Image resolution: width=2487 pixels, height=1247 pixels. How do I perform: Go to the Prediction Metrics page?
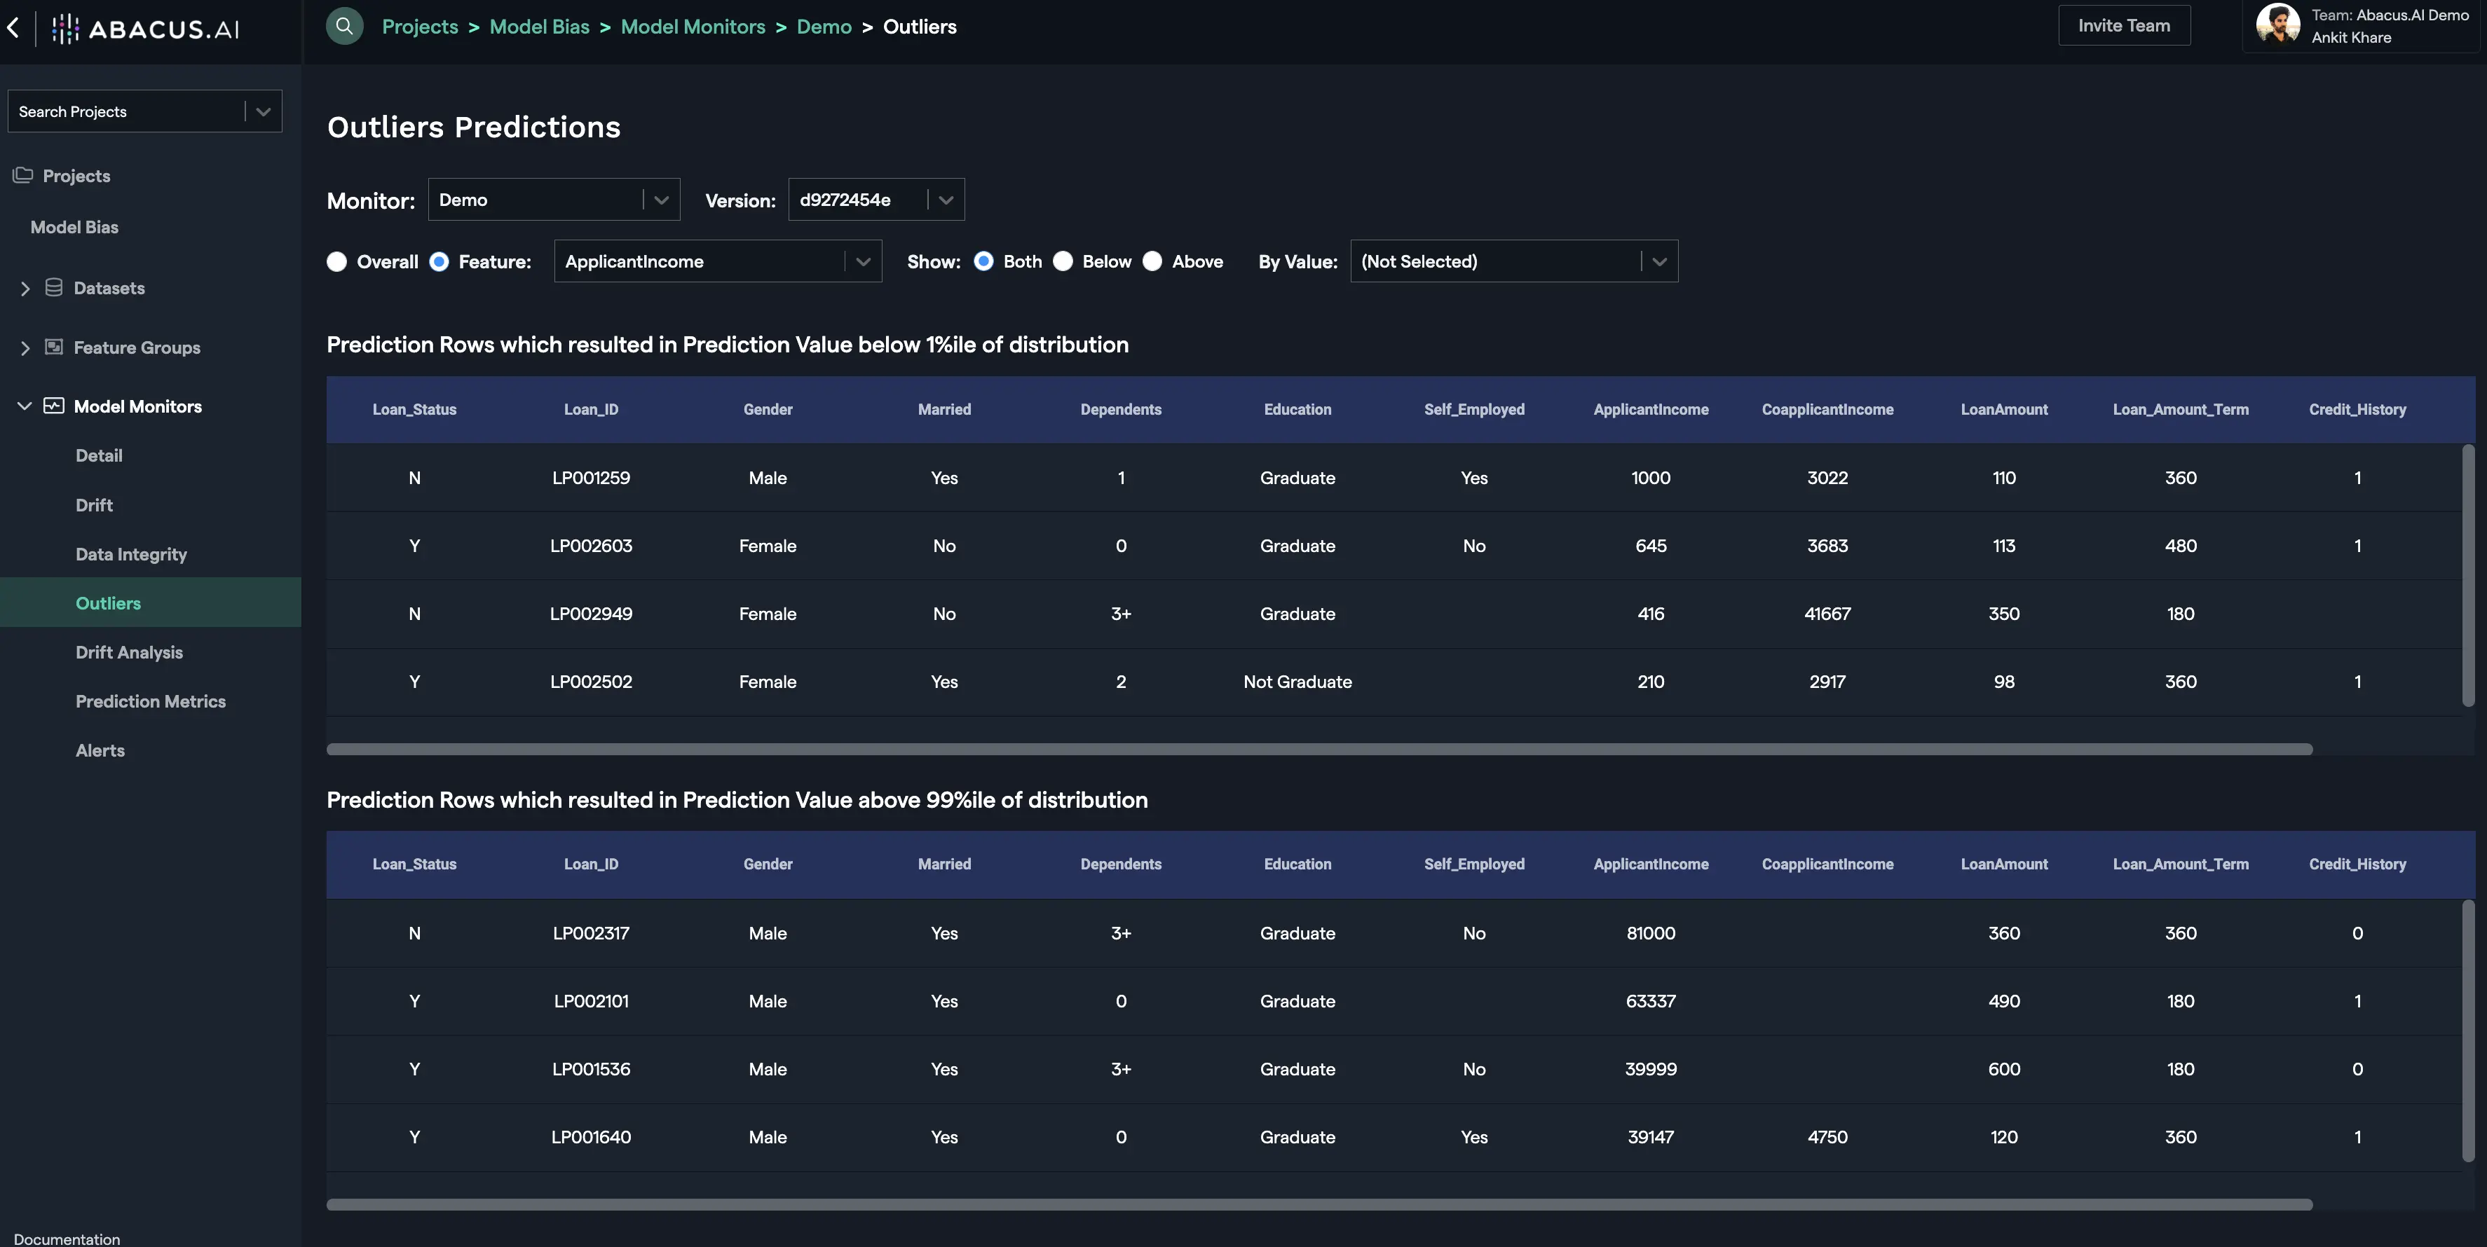click(x=149, y=702)
